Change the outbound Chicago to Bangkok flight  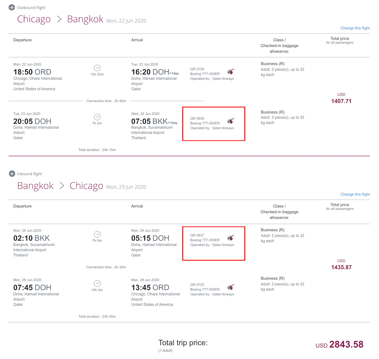coord(355,28)
